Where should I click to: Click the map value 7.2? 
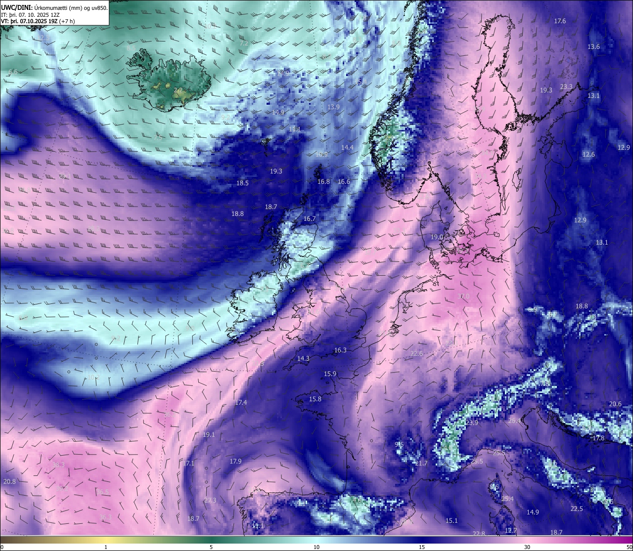click(244, 43)
